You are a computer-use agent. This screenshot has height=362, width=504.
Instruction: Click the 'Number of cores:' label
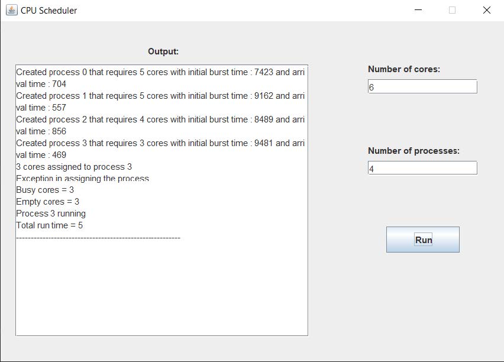[x=404, y=69]
